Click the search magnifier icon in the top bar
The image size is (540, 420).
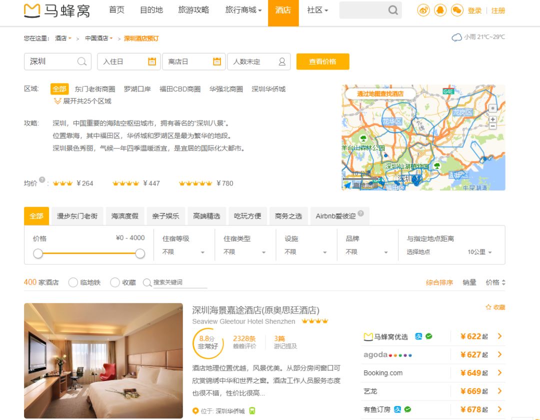coord(393,10)
